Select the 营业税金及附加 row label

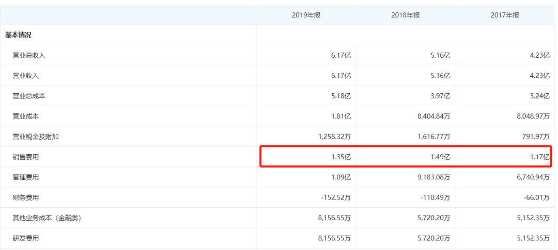point(36,137)
